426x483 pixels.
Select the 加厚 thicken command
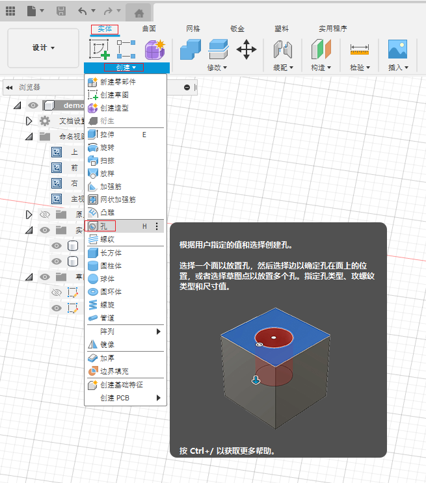pyautogui.click(x=126, y=358)
